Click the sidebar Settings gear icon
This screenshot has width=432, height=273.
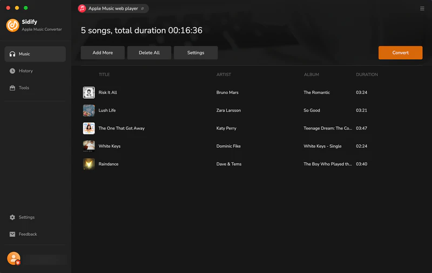coord(12,217)
